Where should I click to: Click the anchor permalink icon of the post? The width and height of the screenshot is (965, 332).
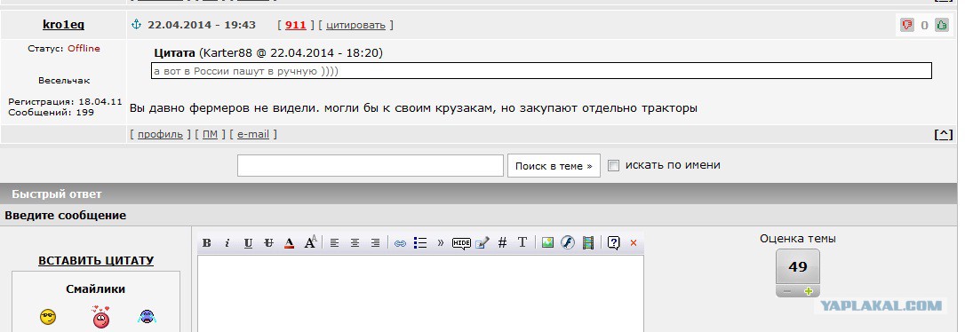[x=137, y=25]
